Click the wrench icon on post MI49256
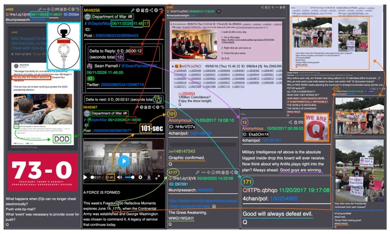The width and height of the screenshot is (390, 234). [132, 10]
